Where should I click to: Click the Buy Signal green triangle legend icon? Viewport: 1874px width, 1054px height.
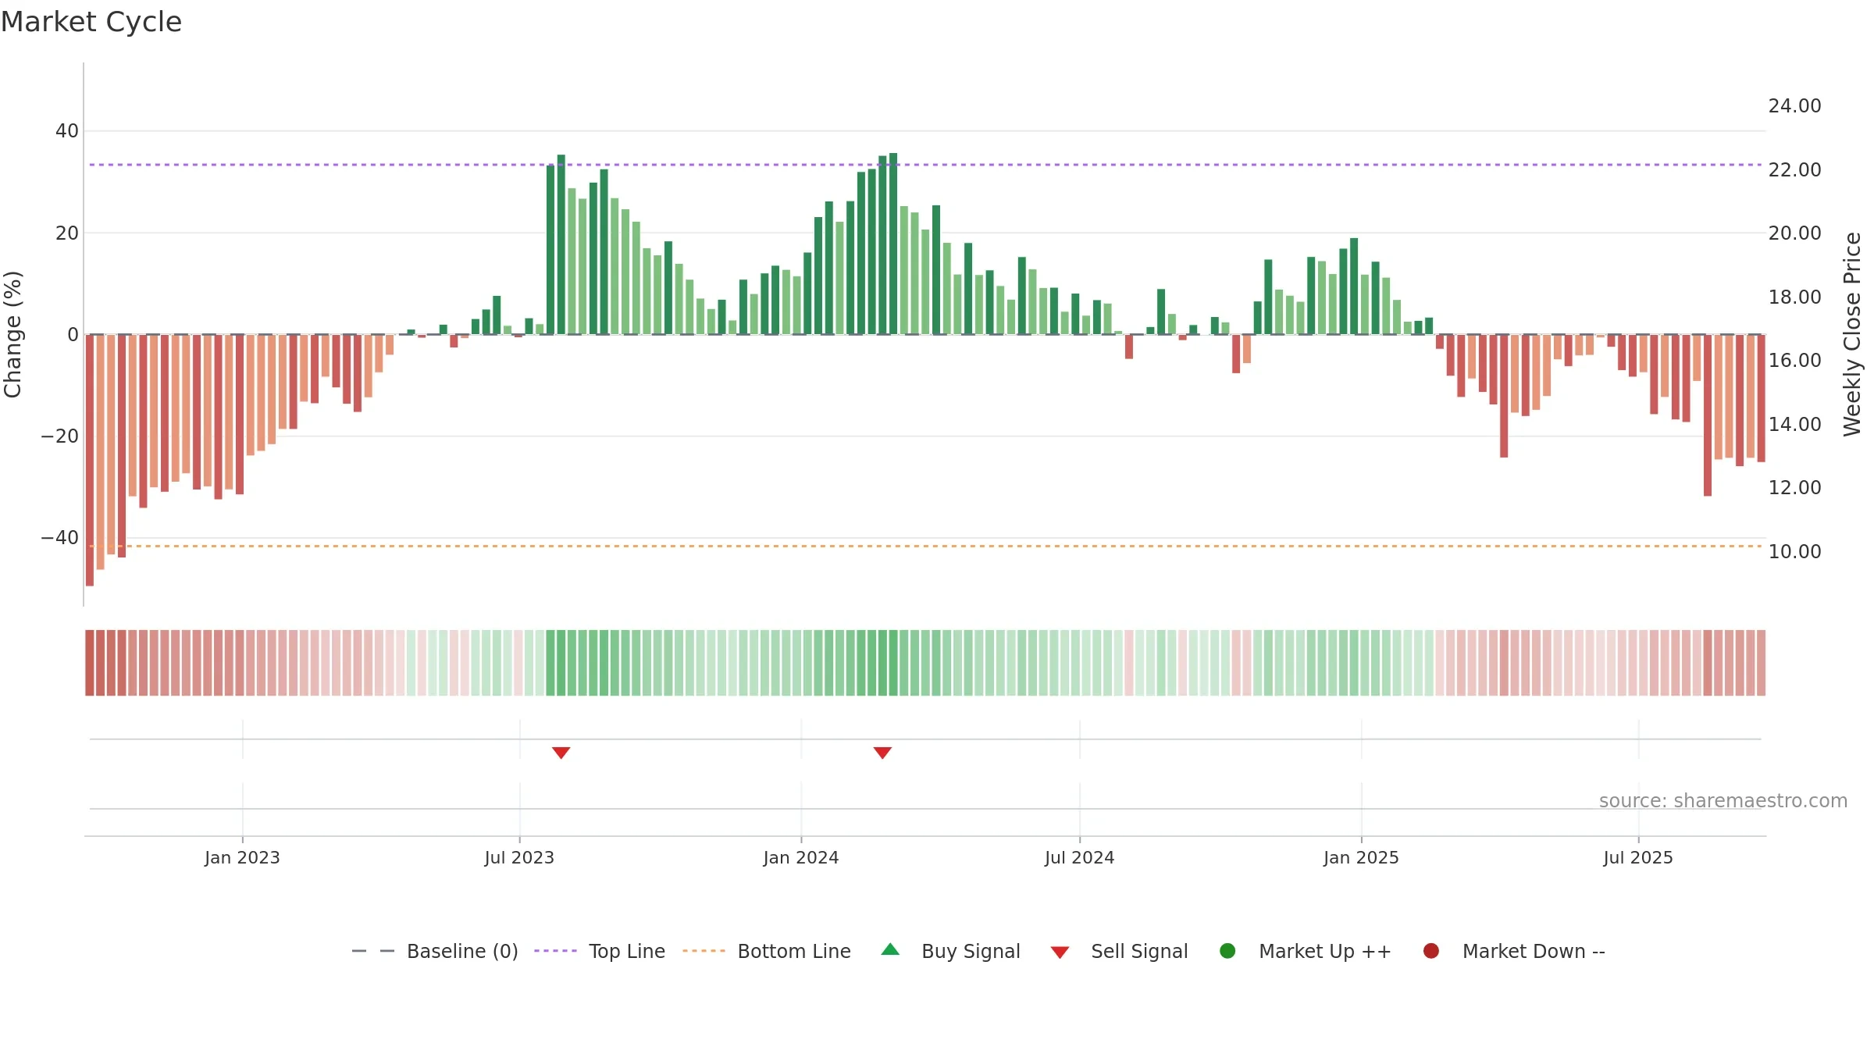tap(890, 949)
